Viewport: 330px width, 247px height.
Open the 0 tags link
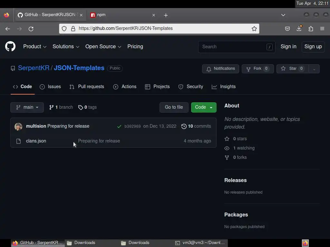point(87,107)
